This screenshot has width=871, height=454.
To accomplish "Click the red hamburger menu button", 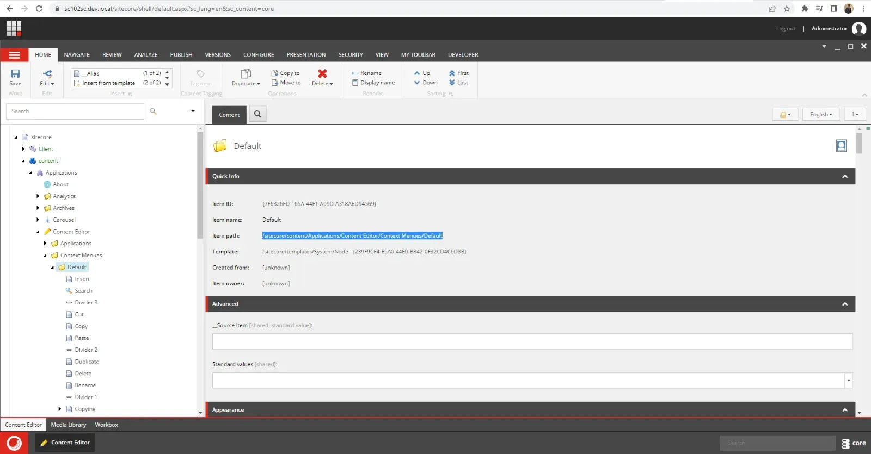I will pos(14,55).
